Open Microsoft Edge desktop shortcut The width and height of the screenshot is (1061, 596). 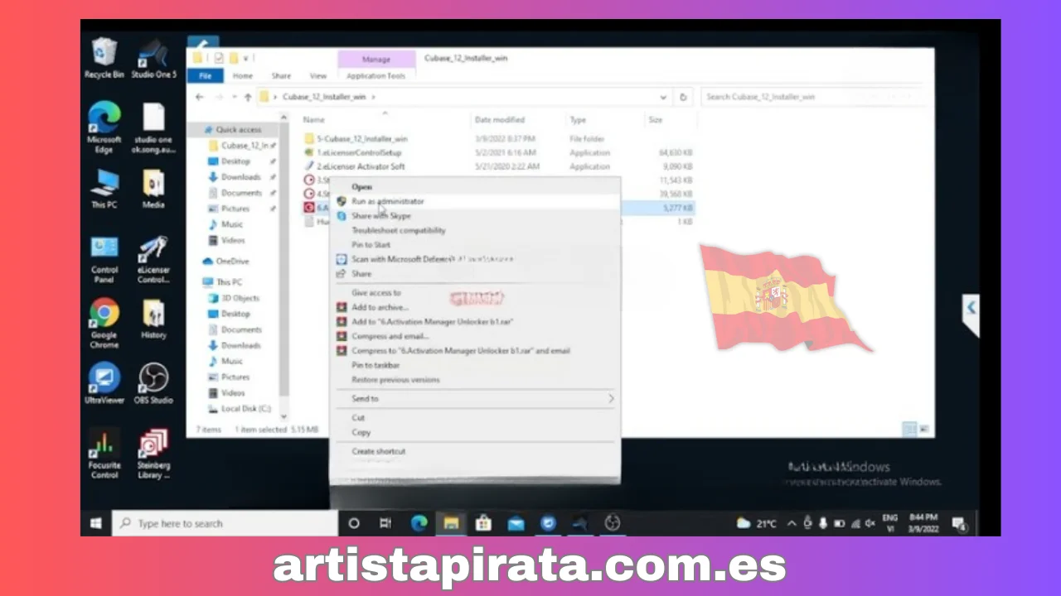tap(104, 127)
